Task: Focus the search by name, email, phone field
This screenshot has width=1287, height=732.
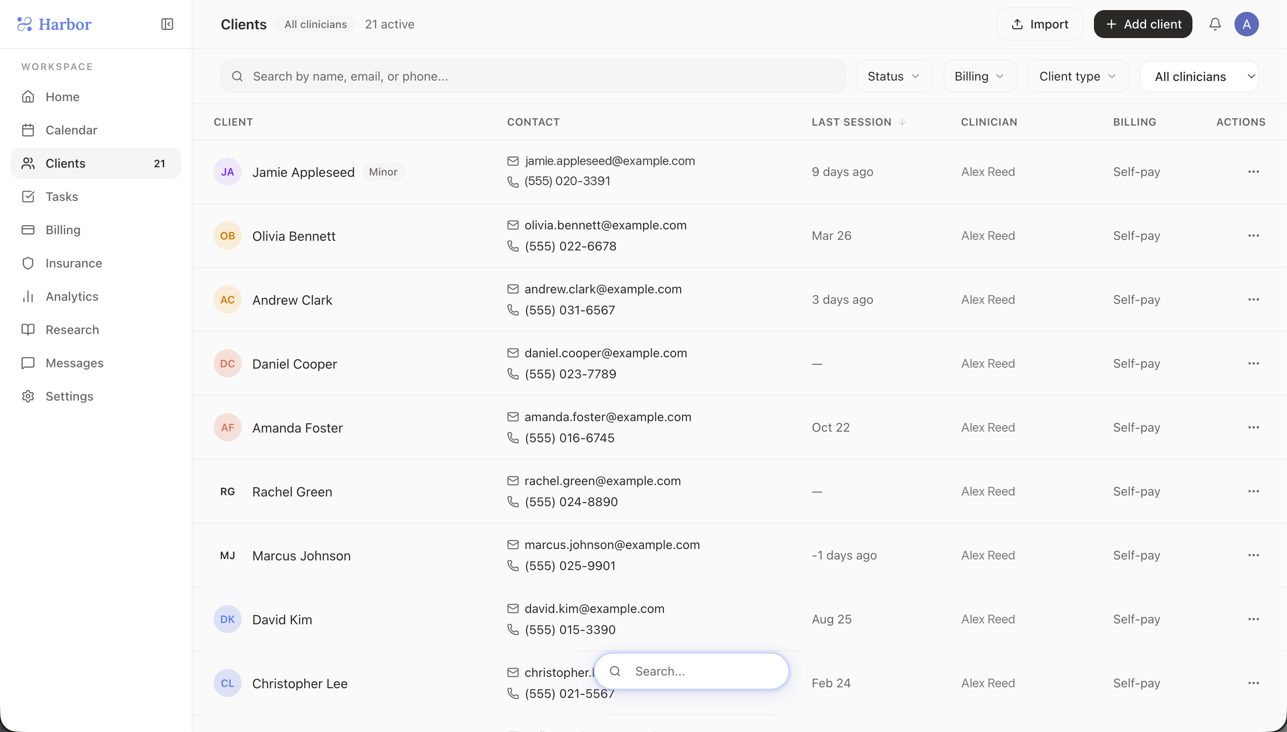Action: click(533, 77)
